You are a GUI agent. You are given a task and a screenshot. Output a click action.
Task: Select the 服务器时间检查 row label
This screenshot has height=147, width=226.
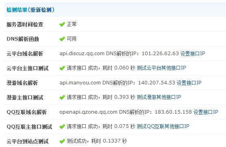tap(25, 24)
